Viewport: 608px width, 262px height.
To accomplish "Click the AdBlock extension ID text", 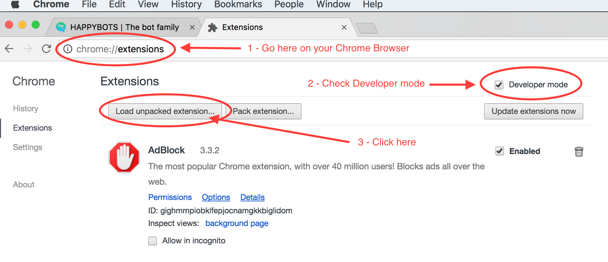I will (x=220, y=211).
